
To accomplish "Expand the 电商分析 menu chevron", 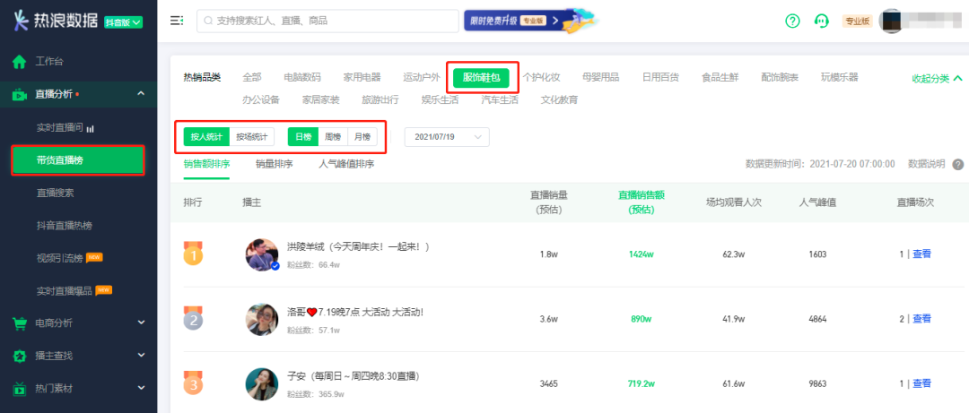I will pos(141,323).
